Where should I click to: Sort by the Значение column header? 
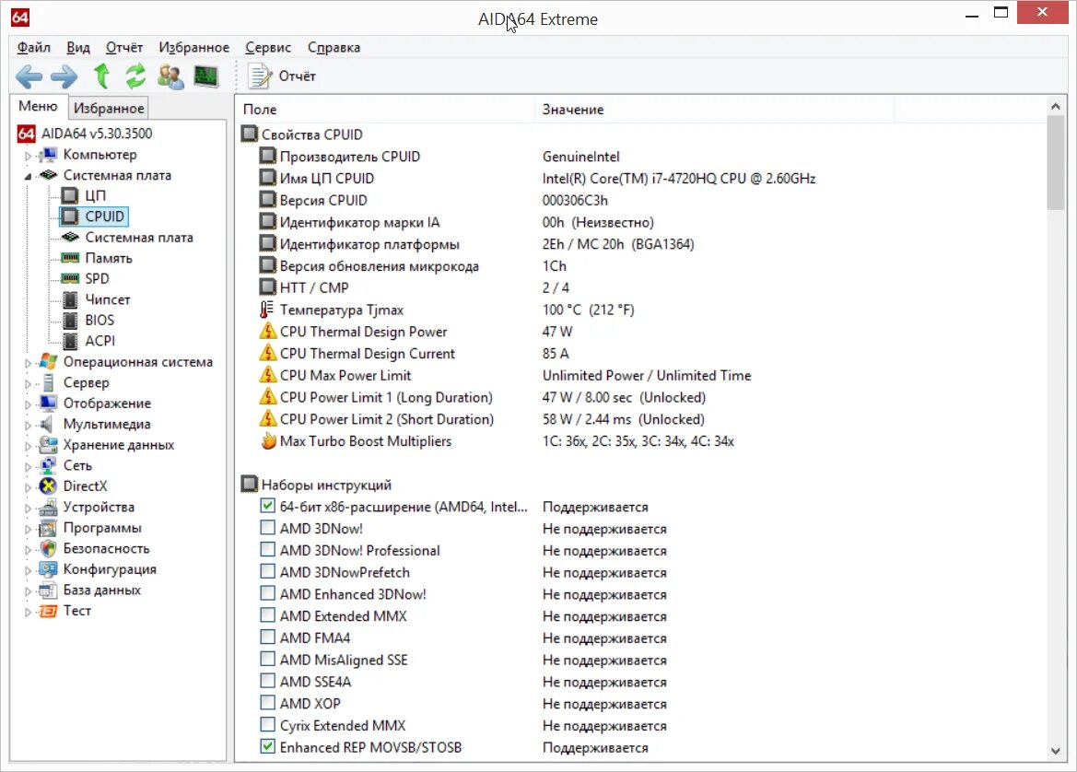click(x=714, y=110)
